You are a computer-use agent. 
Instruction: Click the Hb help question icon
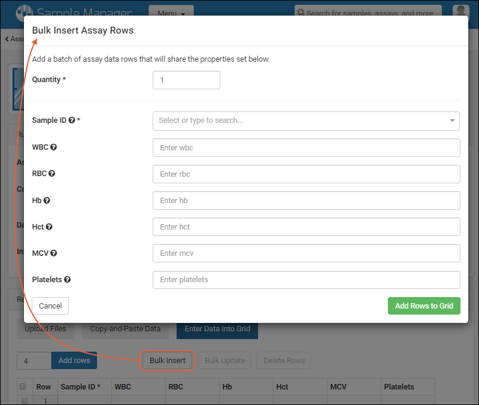click(47, 201)
